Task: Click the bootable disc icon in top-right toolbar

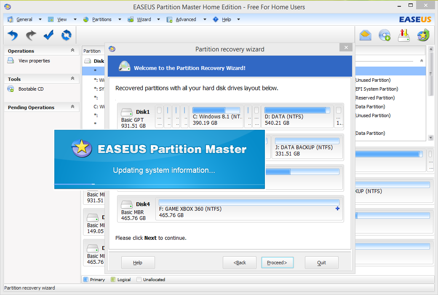Action: point(385,35)
